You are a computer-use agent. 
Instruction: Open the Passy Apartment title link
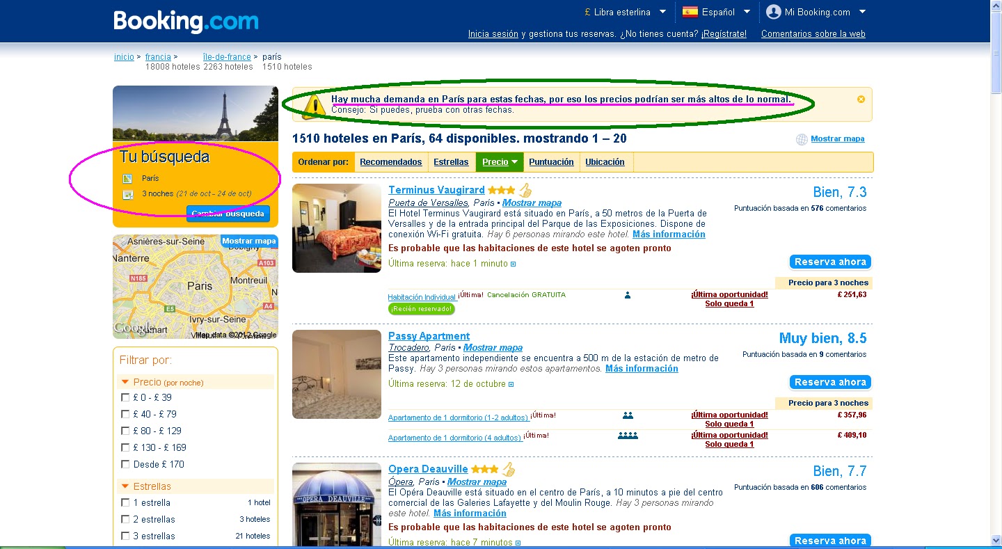pyautogui.click(x=429, y=336)
